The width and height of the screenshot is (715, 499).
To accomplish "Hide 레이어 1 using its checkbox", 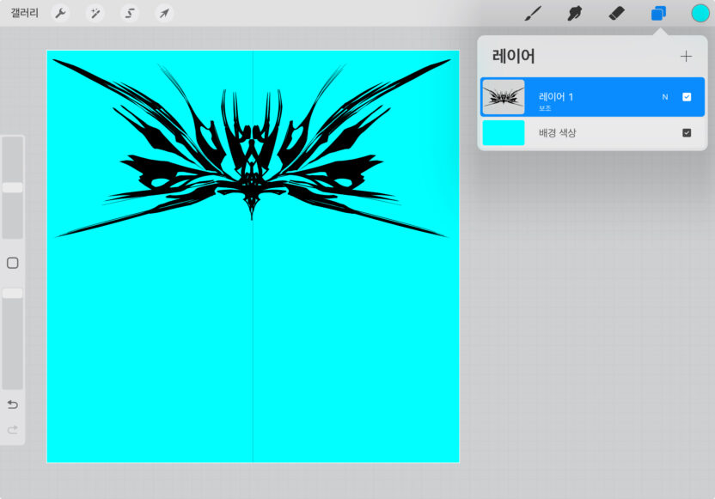I will point(687,97).
